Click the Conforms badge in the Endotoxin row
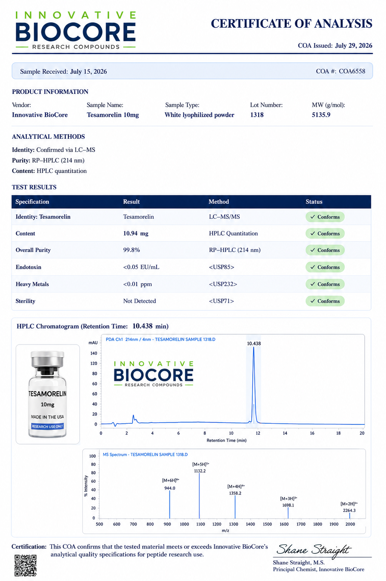386x581 pixels. pyautogui.click(x=325, y=267)
